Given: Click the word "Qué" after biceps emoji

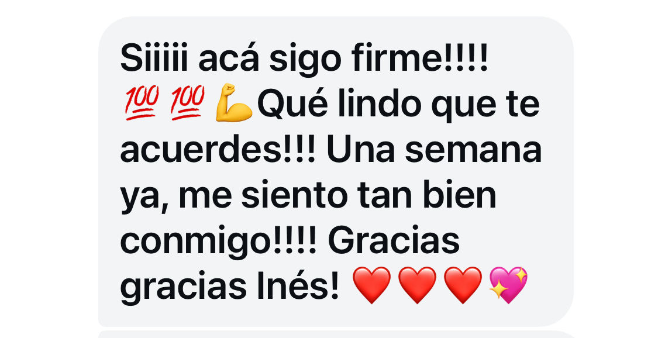Looking at the screenshot, I should point(292,105).
